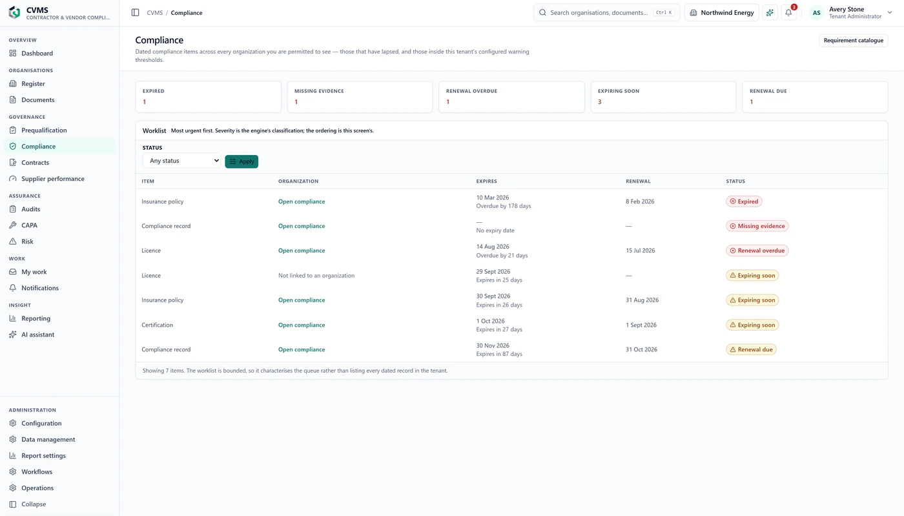This screenshot has height=516, width=904.
Task: Open the notifications bell icon
Action: tap(788, 12)
